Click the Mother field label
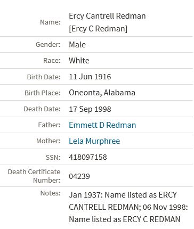Image resolution: width=194 pixels, height=229 pixels. point(48,141)
